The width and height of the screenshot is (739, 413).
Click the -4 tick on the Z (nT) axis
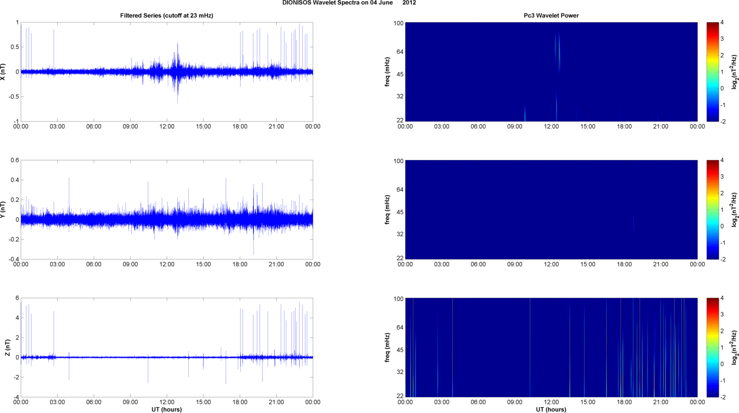(x=16, y=397)
